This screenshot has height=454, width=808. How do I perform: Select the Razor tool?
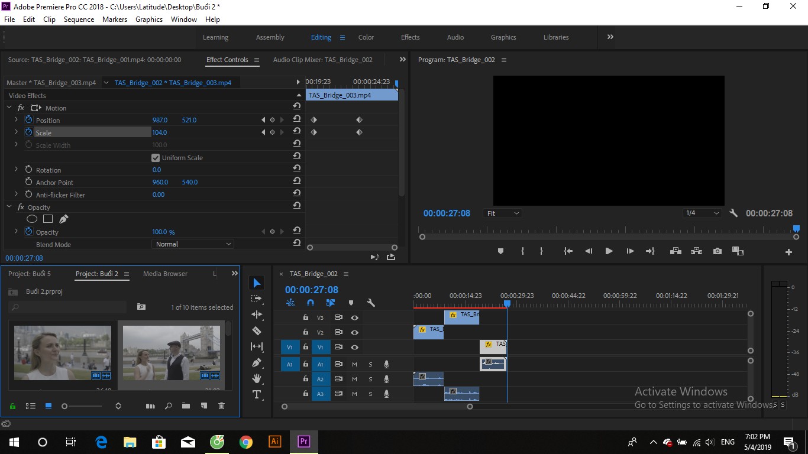click(257, 331)
